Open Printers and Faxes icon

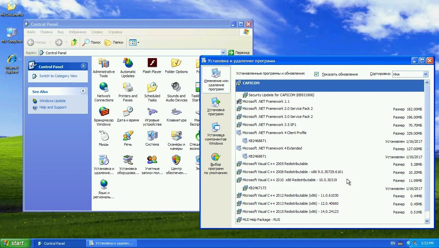click(x=128, y=92)
